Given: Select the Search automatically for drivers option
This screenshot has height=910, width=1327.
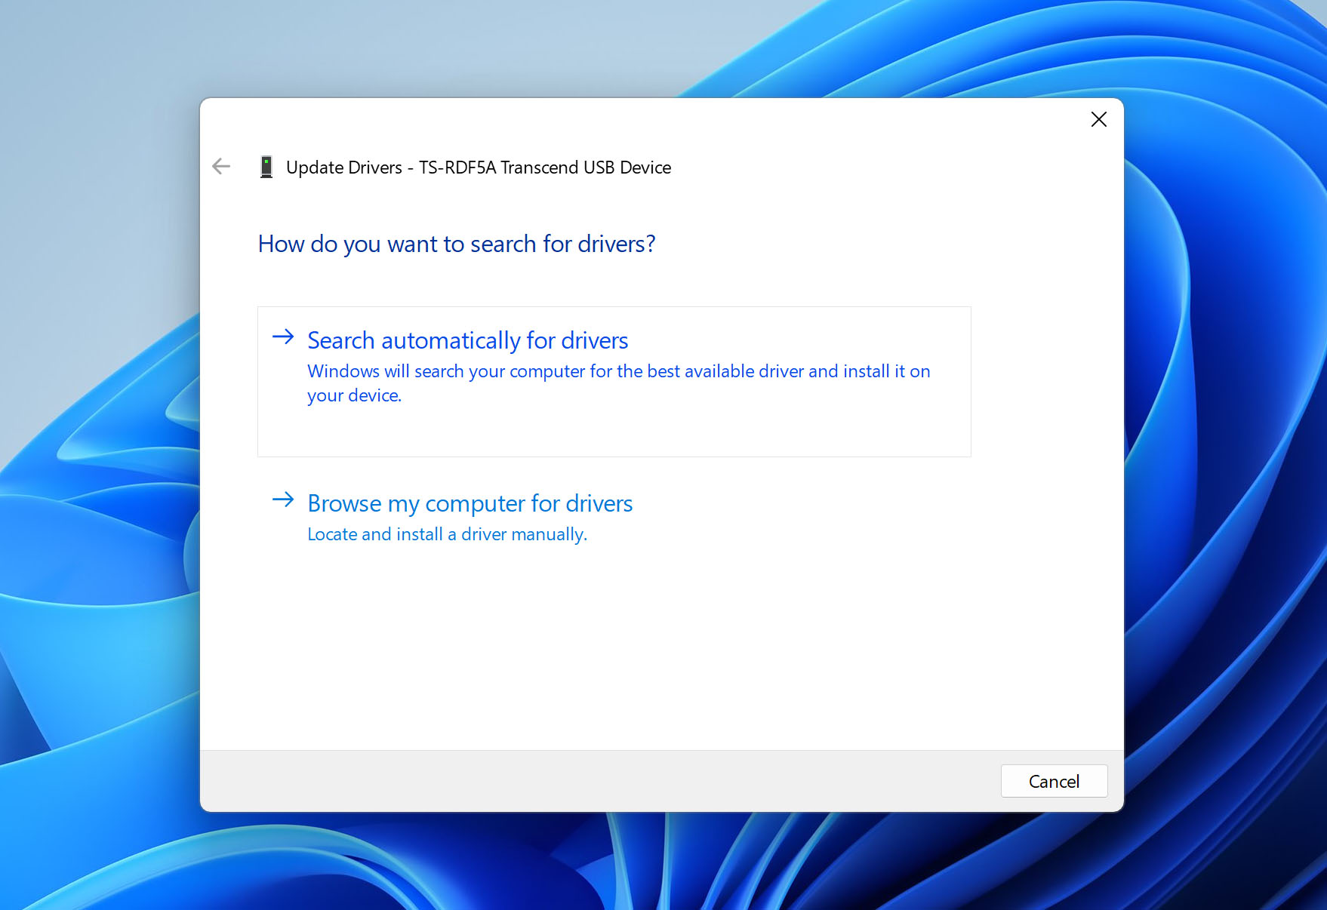Looking at the screenshot, I should pyautogui.click(x=466, y=340).
